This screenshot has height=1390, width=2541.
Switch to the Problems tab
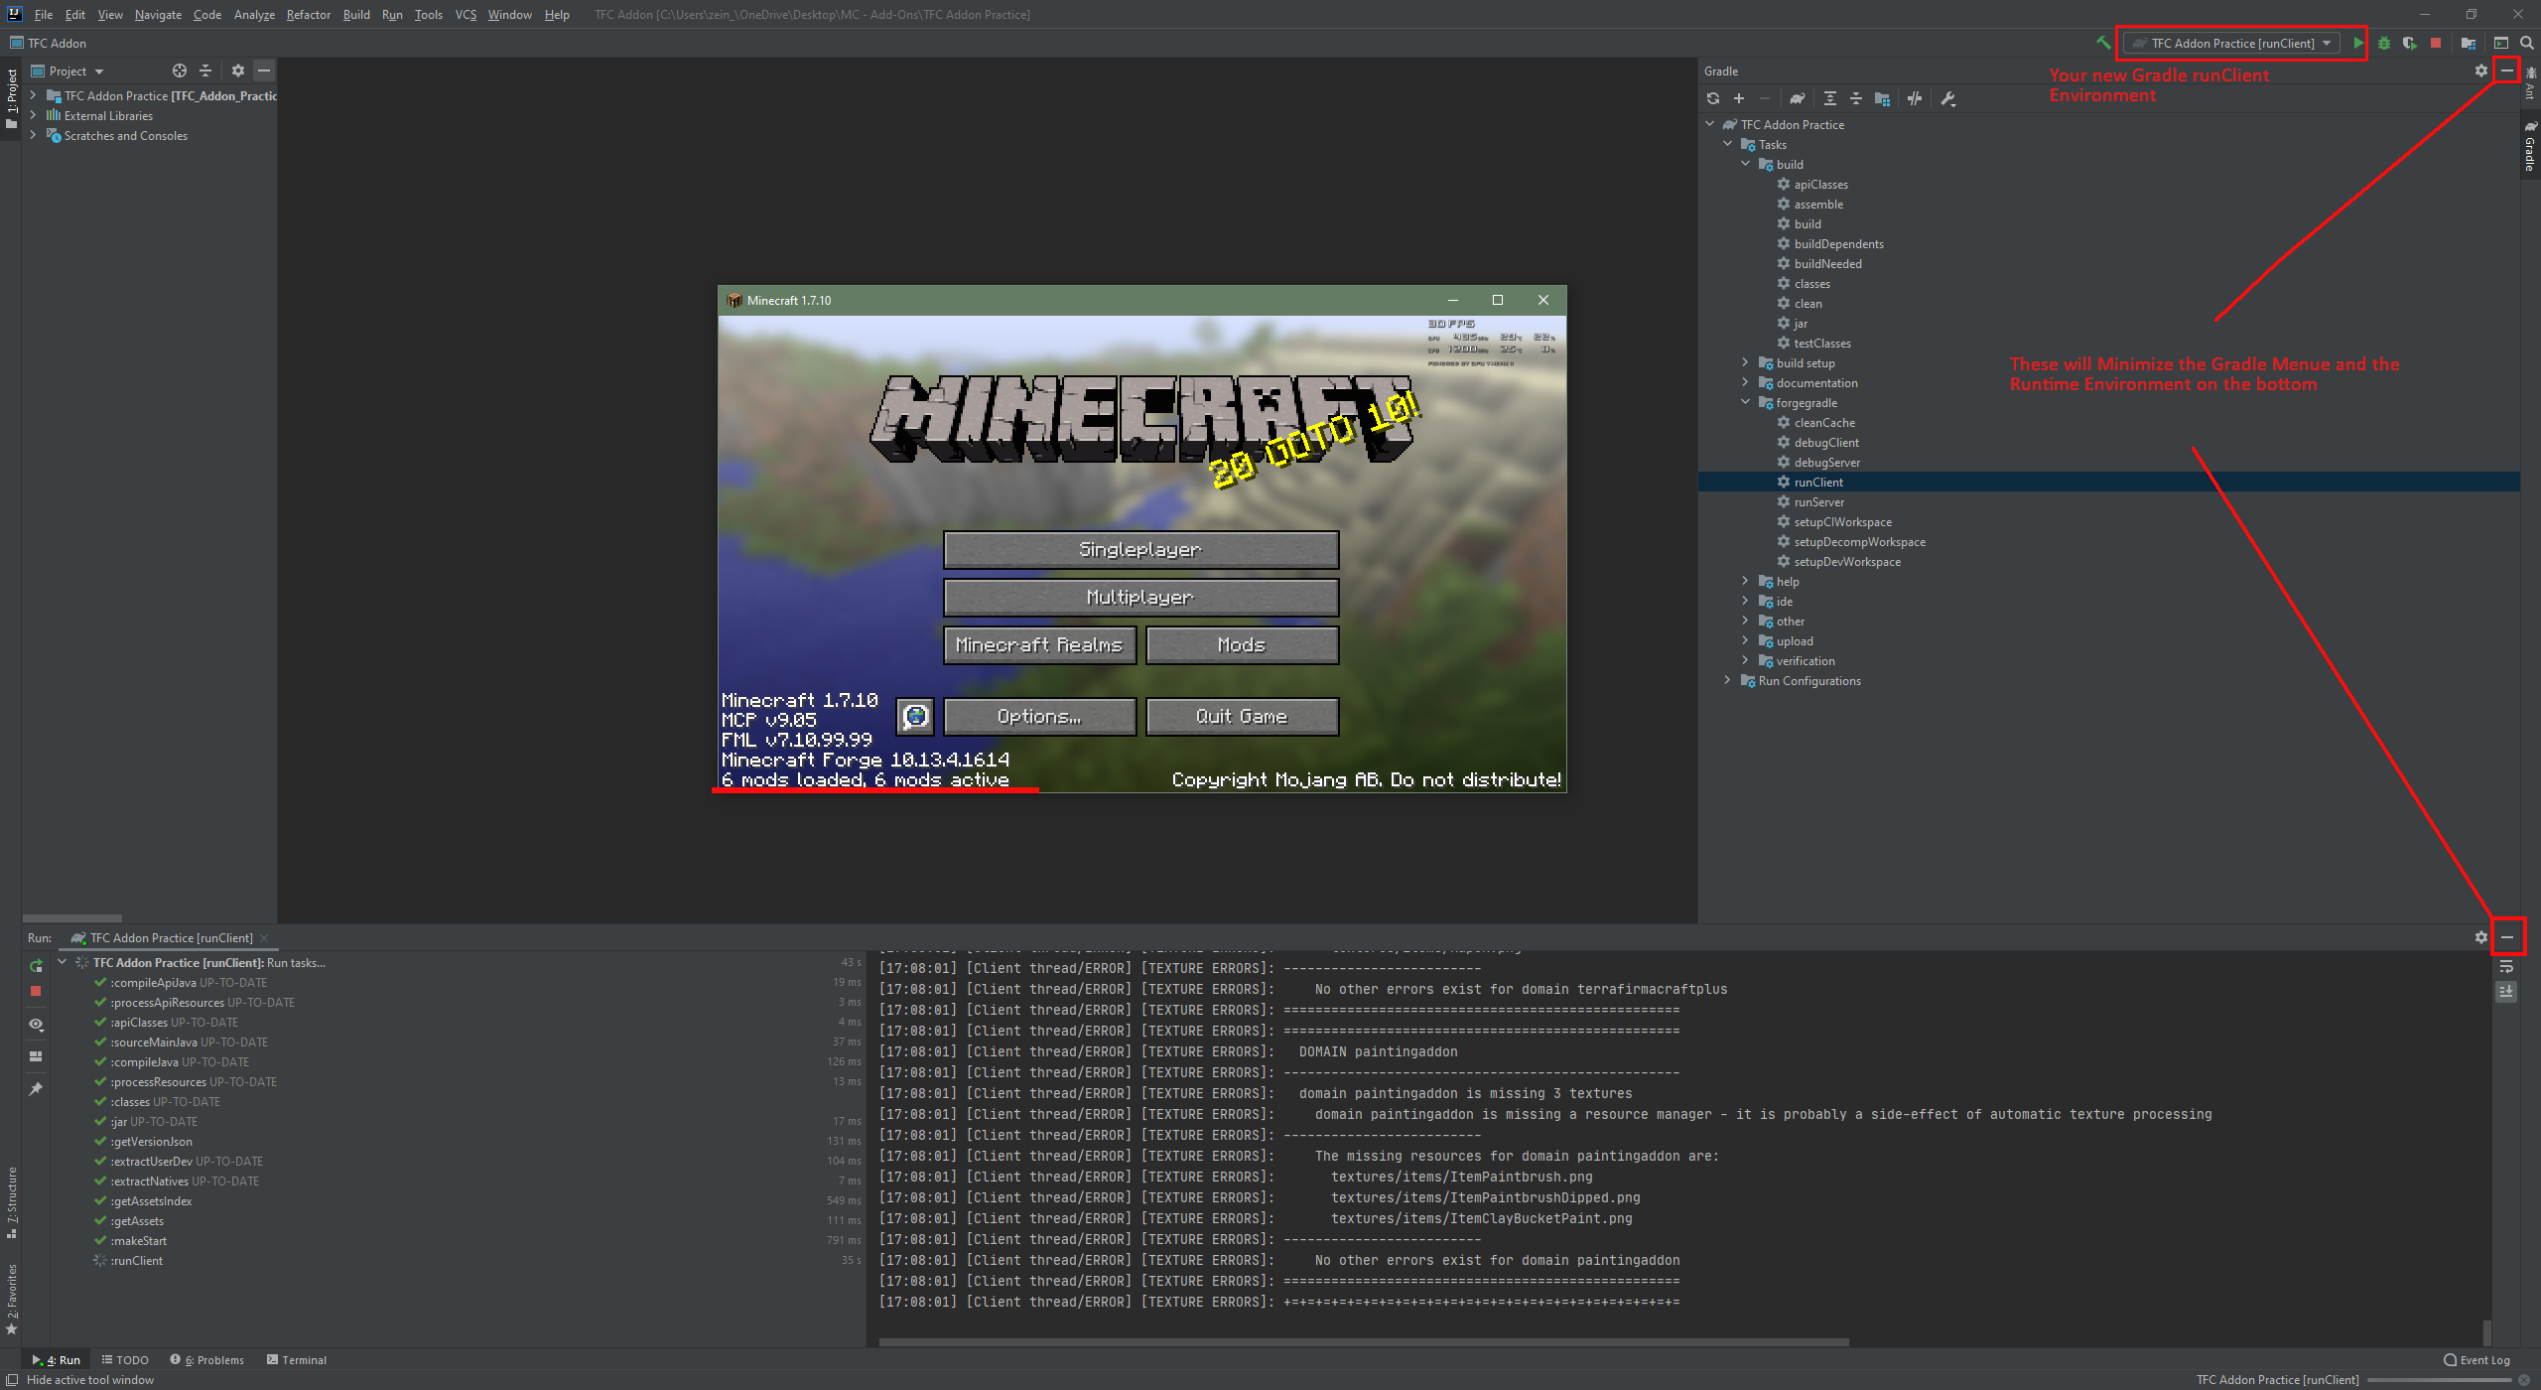click(x=206, y=1359)
